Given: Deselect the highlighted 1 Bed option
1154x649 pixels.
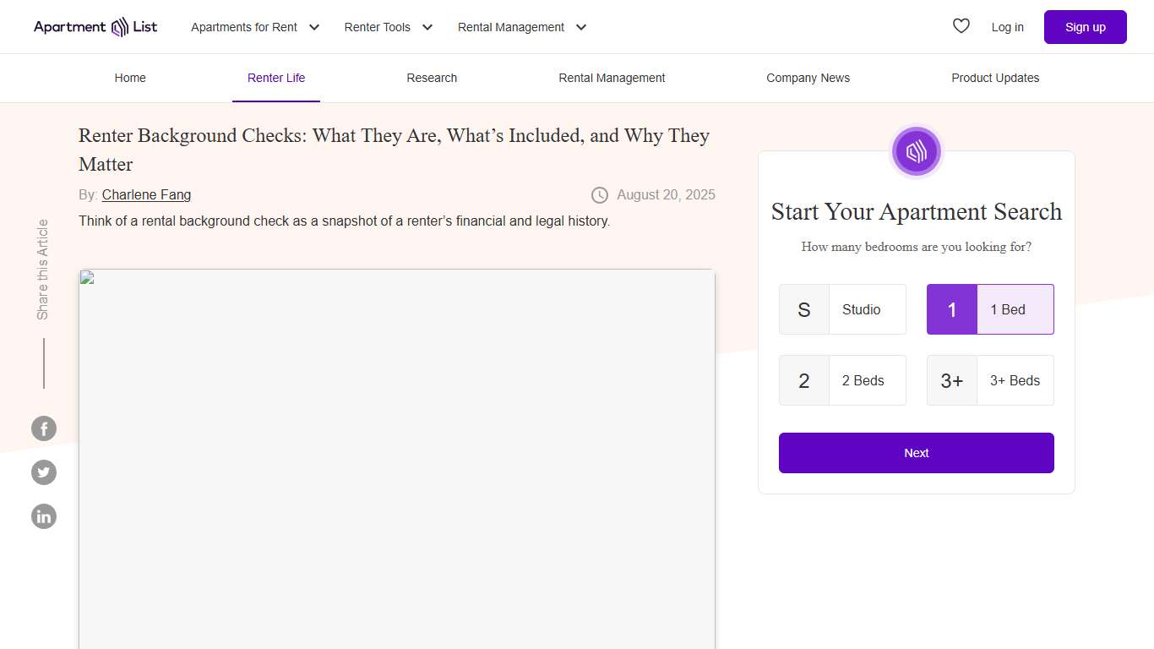Looking at the screenshot, I should (x=989, y=309).
